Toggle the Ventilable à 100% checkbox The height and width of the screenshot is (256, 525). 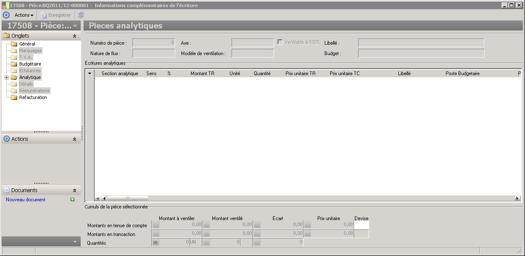point(280,42)
